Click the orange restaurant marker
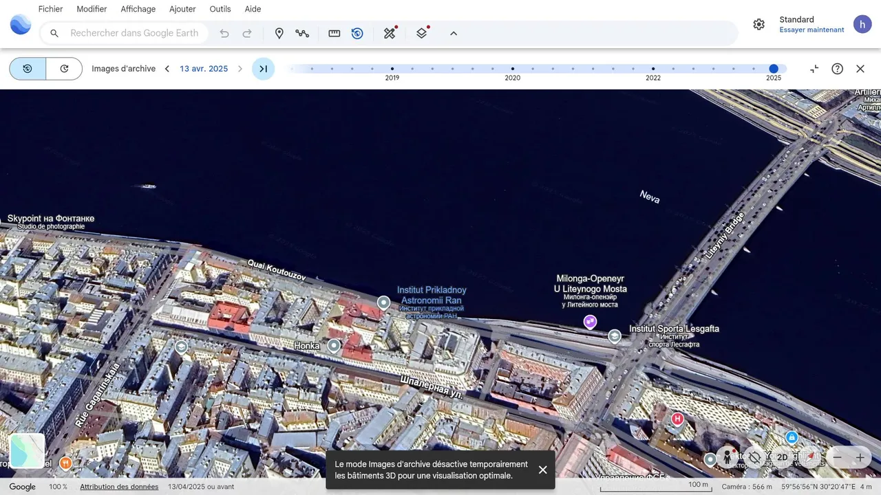Screen dimensions: 881x495 [x=65, y=463]
